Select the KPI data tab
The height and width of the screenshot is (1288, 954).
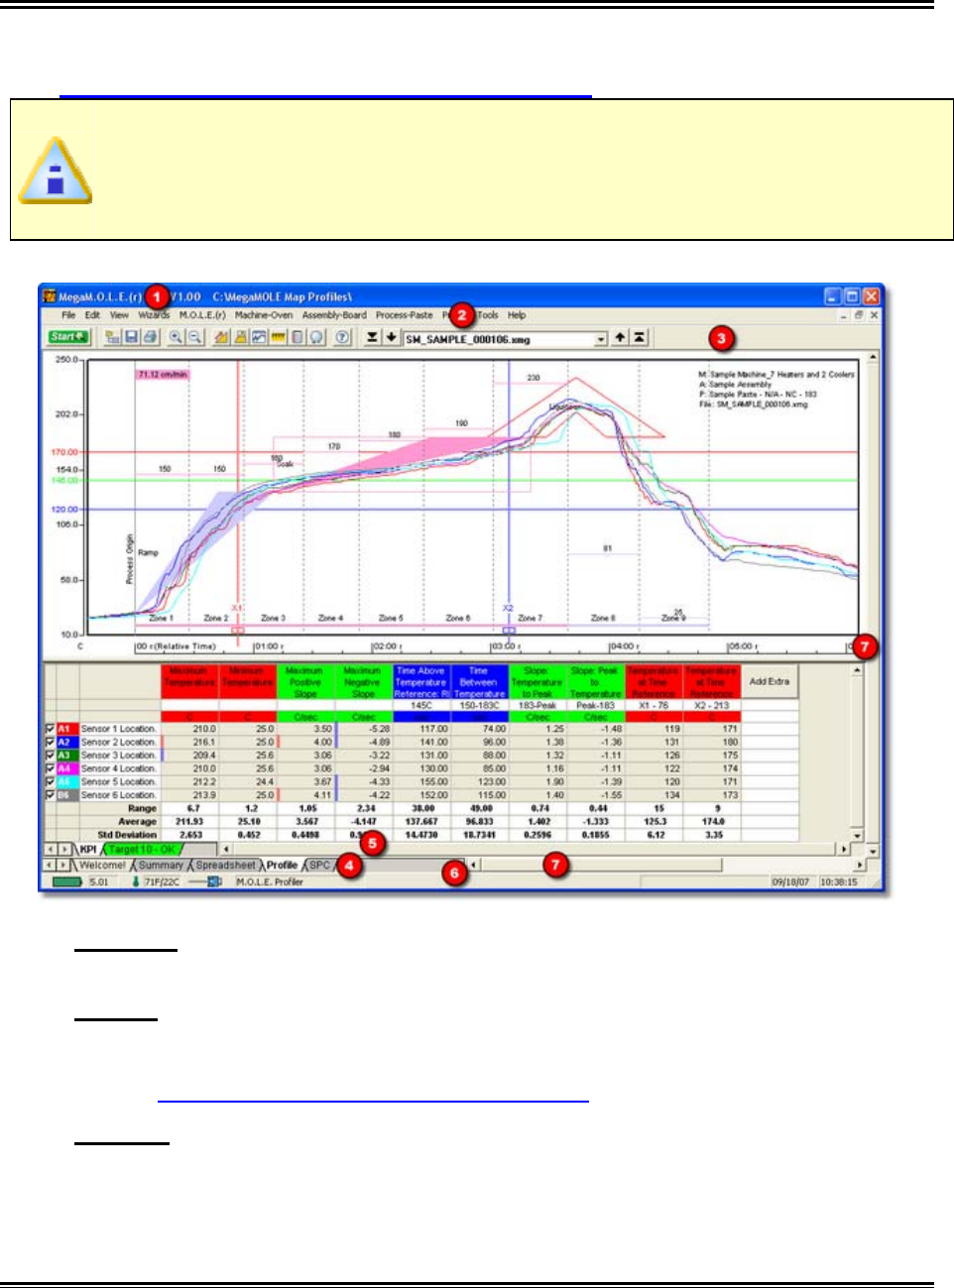pyautogui.click(x=88, y=850)
